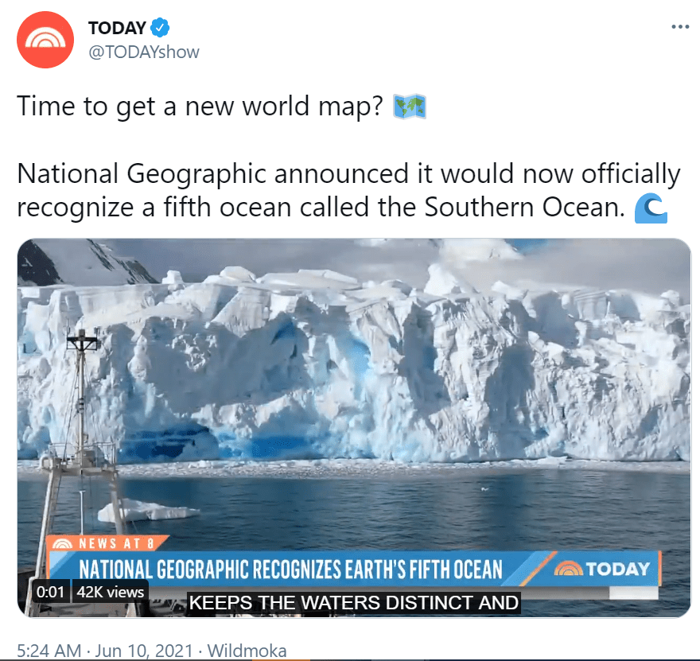
Task: Open the @TODAYshow handle link
Action: 144,52
